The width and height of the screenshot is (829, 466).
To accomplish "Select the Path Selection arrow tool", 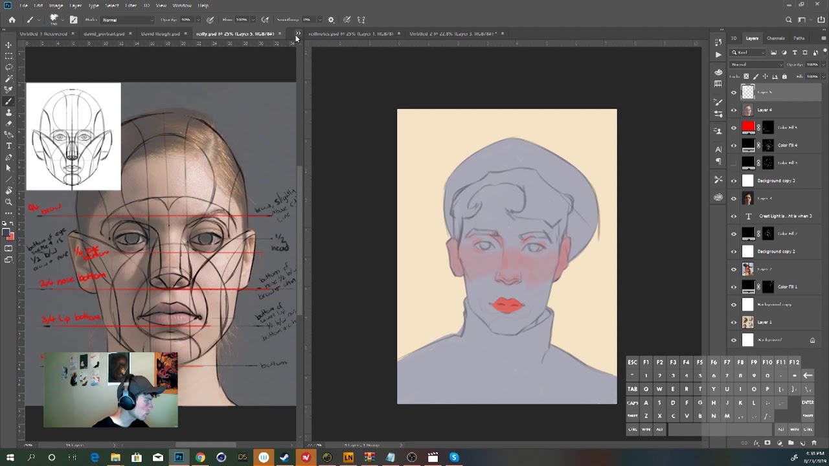I will click(x=9, y=168).
